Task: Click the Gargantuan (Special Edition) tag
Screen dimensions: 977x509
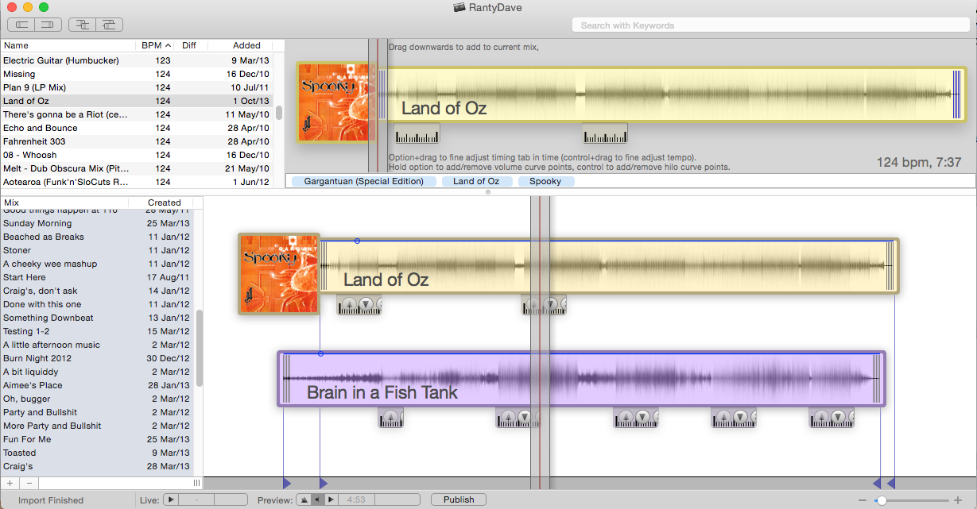Action: (x=364, y=181)
